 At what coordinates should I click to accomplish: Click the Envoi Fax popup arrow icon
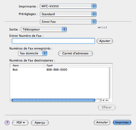94,22
